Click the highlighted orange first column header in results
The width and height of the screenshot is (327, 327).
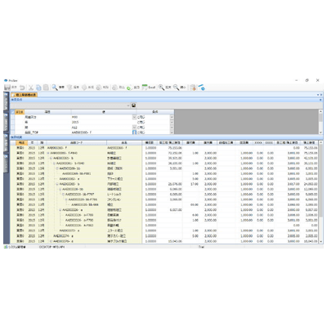(x=21, y=143)
